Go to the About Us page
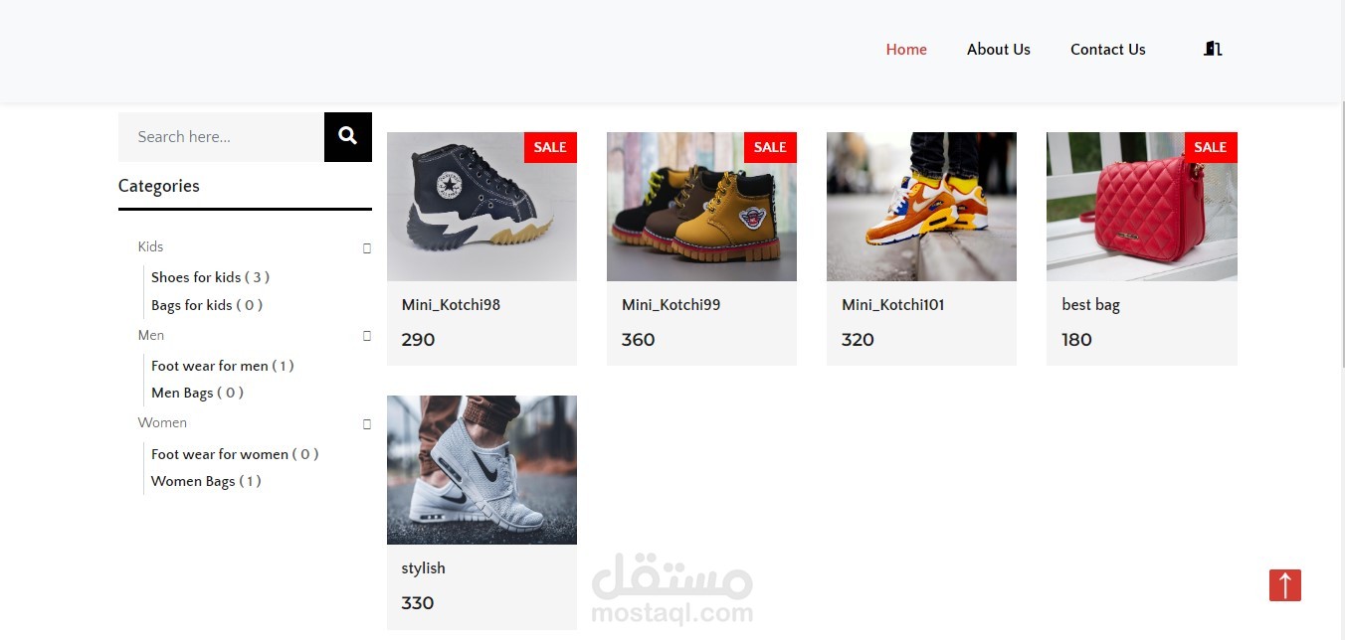The image size is (1345, 640). tap(999, 50)
